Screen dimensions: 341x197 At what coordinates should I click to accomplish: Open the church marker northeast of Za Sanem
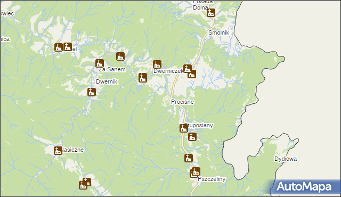click(x=120, y=56)
